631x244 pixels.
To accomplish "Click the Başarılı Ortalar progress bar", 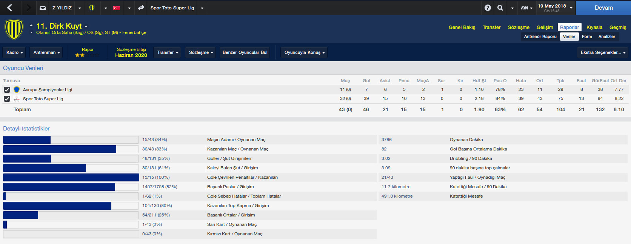I will click(71, 215).
